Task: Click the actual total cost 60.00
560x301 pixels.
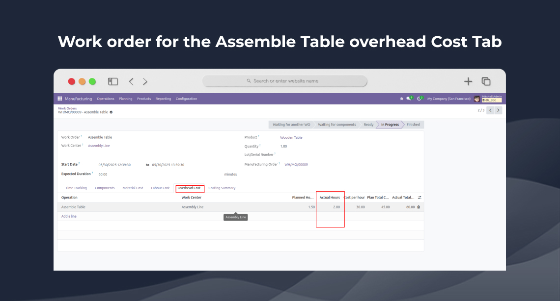Action: (410, 207)
